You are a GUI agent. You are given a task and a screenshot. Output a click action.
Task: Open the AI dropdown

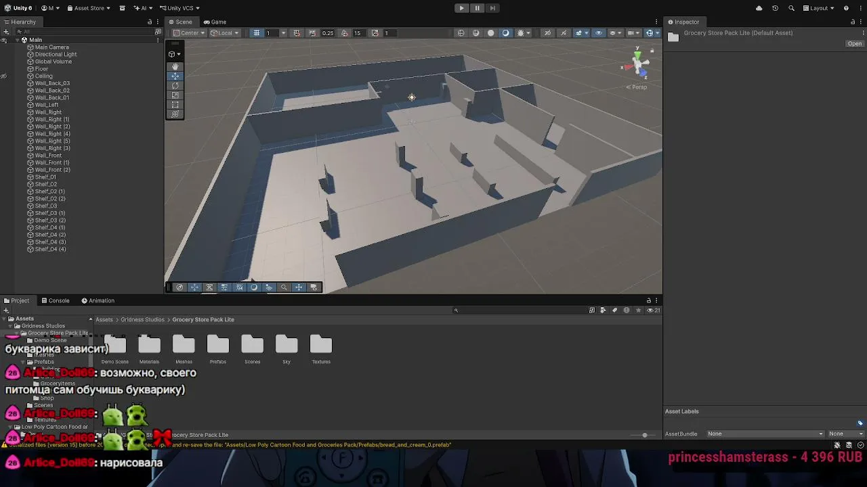(x=143, y=8)
